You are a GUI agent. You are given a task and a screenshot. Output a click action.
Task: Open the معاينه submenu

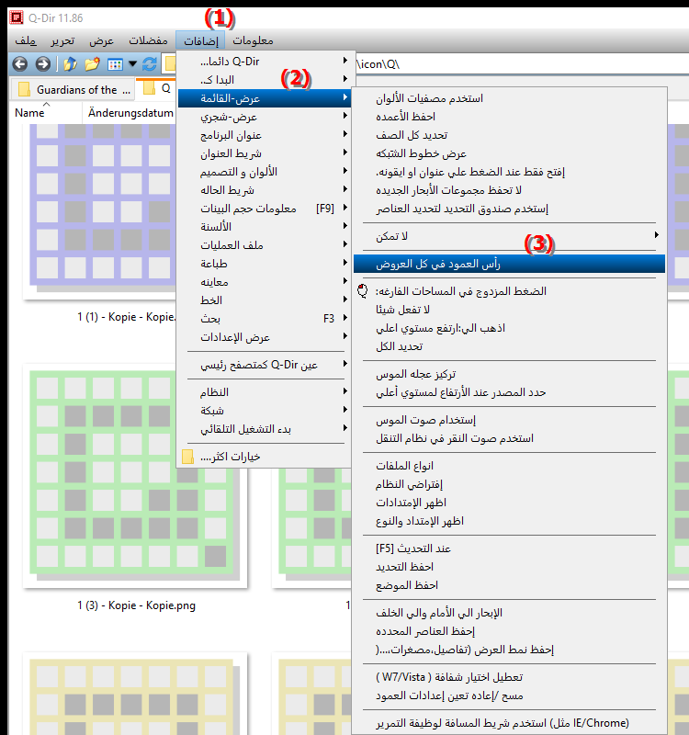click(x=265, y=282)
